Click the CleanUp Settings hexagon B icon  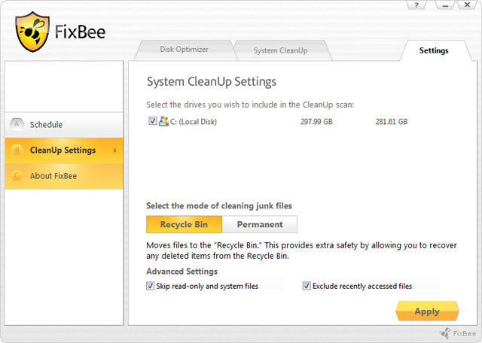point(16,150)
